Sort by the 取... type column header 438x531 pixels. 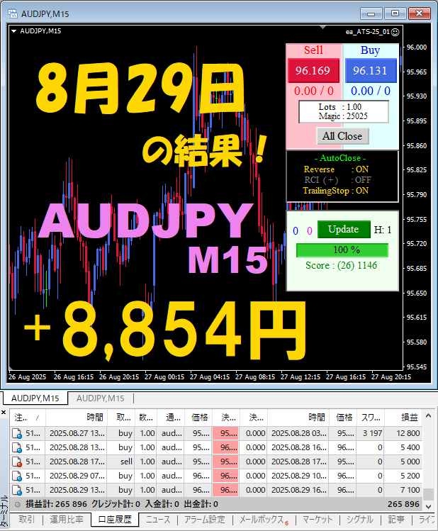coord(121,418)
